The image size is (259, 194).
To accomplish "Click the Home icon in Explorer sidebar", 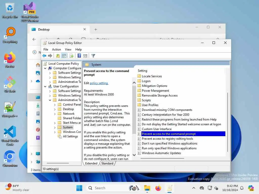I will [38, 65].
